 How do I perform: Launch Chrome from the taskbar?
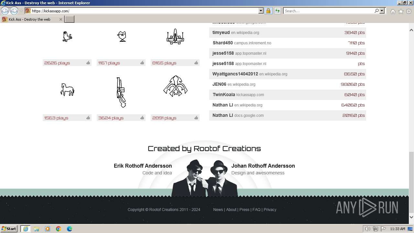point(59,229)
